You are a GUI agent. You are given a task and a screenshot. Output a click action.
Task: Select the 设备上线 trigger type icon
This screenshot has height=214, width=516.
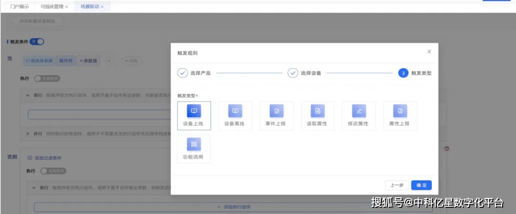(x=193, y=111)
